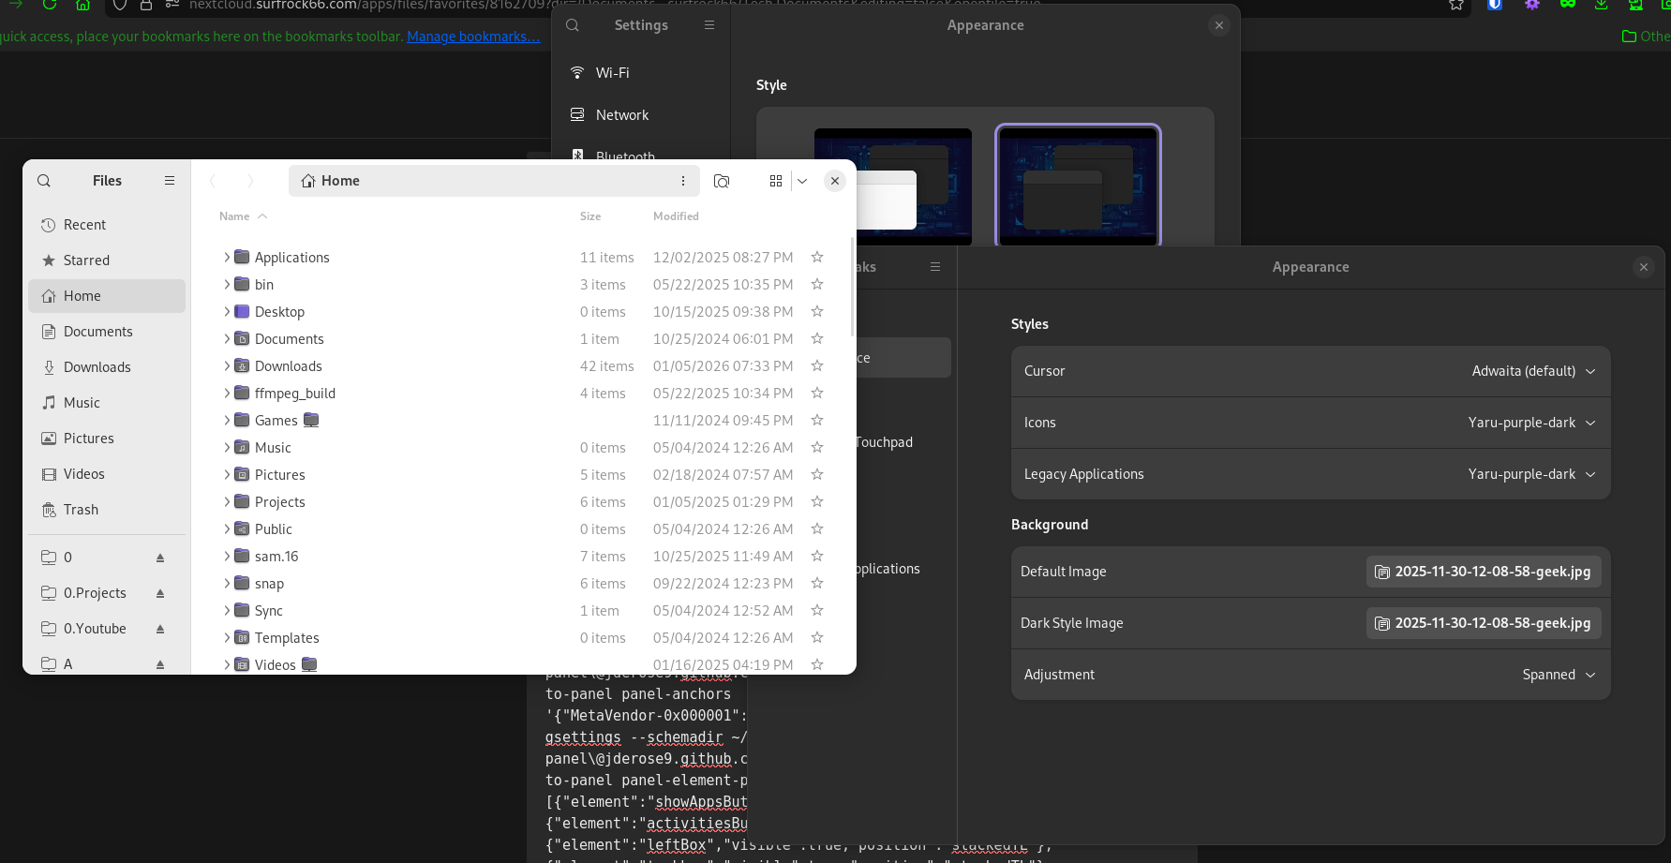Select the dark style thumbnail
The width and height of the screenshot is (1671, 863).
1078,186
